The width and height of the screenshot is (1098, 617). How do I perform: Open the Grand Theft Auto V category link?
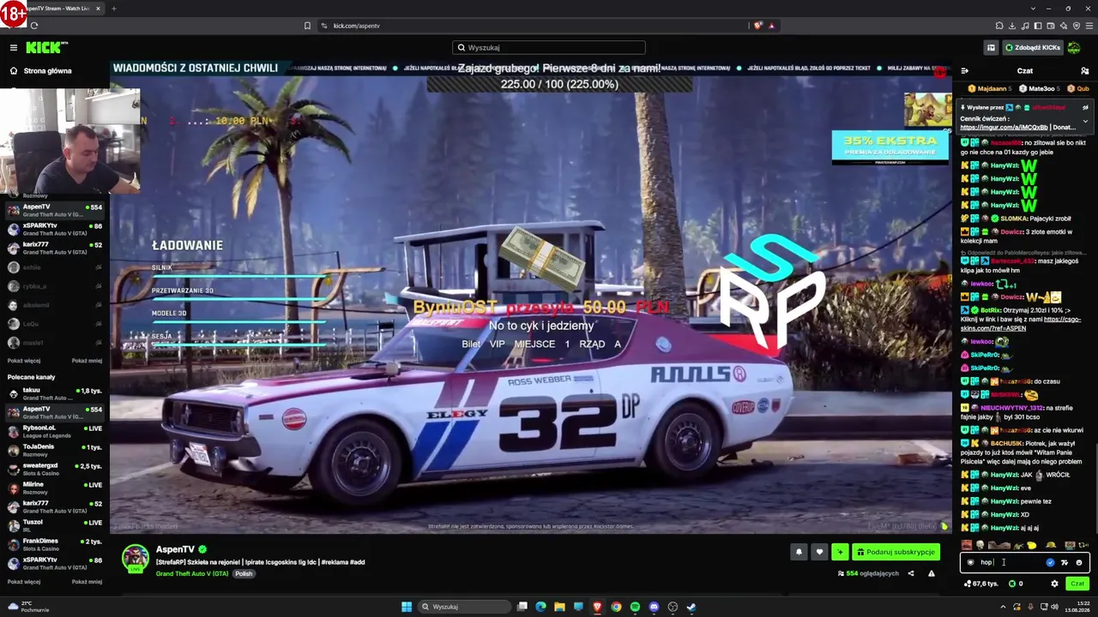[192, 573]
